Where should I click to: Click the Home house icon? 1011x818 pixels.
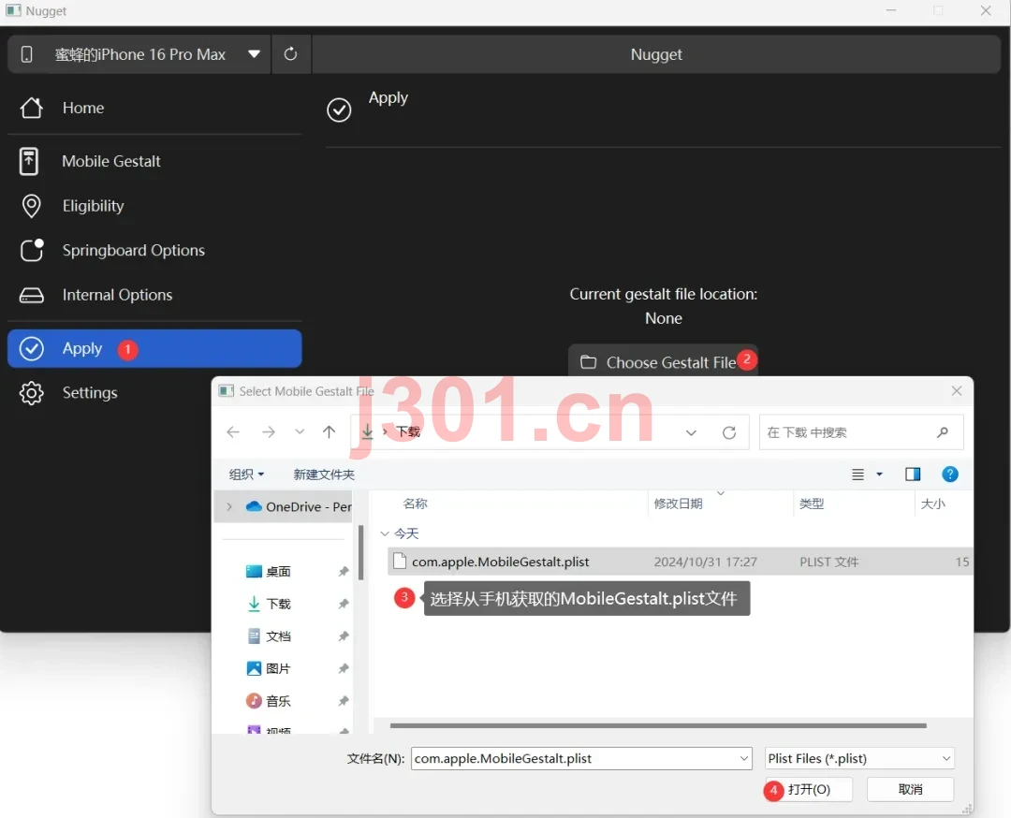point(31,108)
